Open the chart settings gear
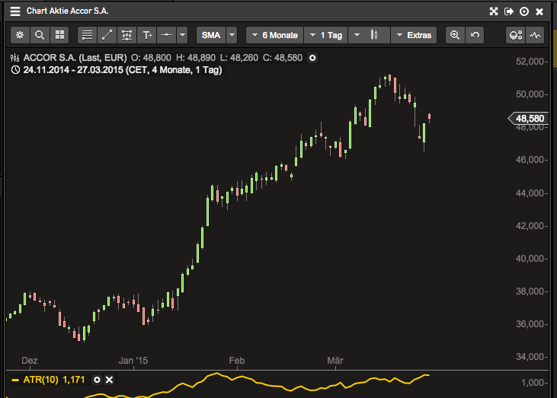 (x=20, y=35)
